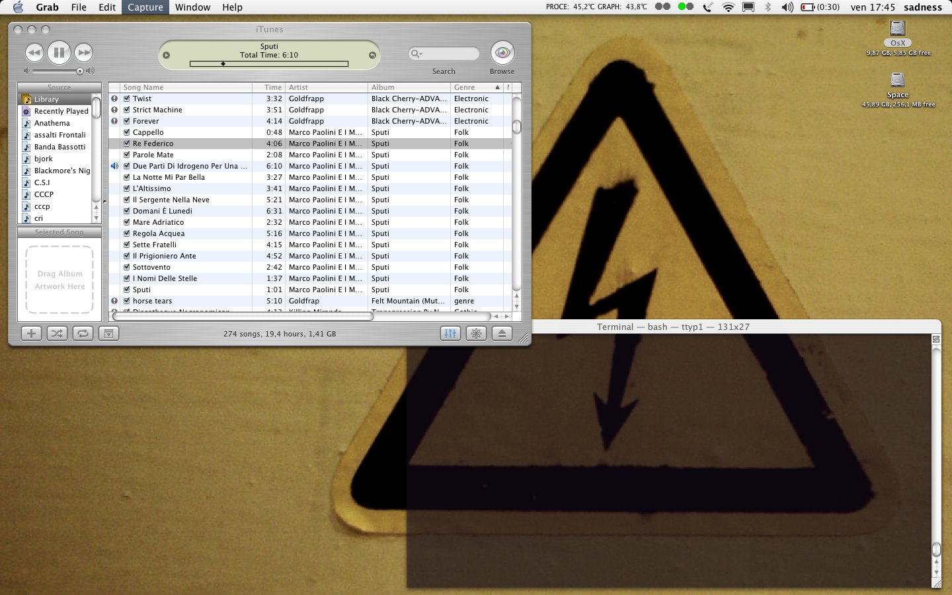Uncheck the Re Federico checkbox
Viewport: 952px width, 595px height.
tap(127, 143)
